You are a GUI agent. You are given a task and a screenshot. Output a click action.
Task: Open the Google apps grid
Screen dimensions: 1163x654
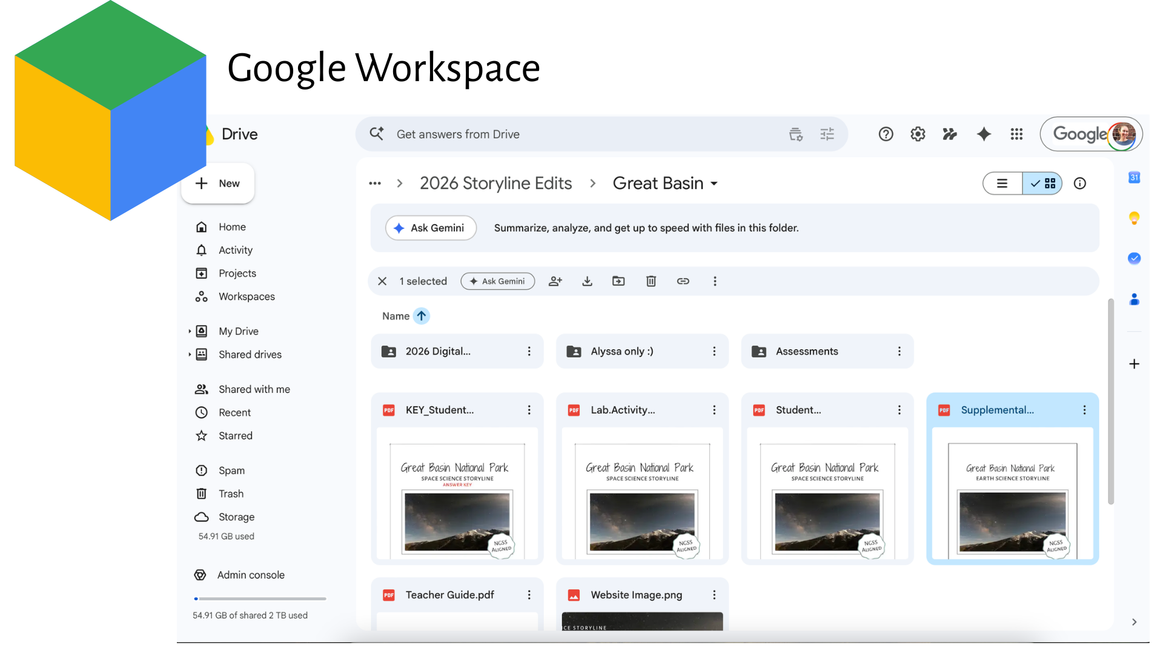pos(1016,134)
